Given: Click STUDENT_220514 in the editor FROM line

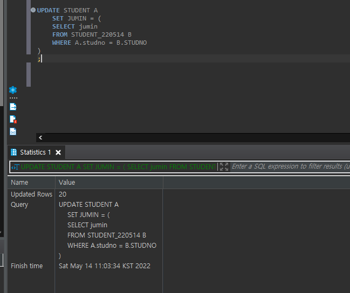Looking at the screenshot, I should click(98, 34).
